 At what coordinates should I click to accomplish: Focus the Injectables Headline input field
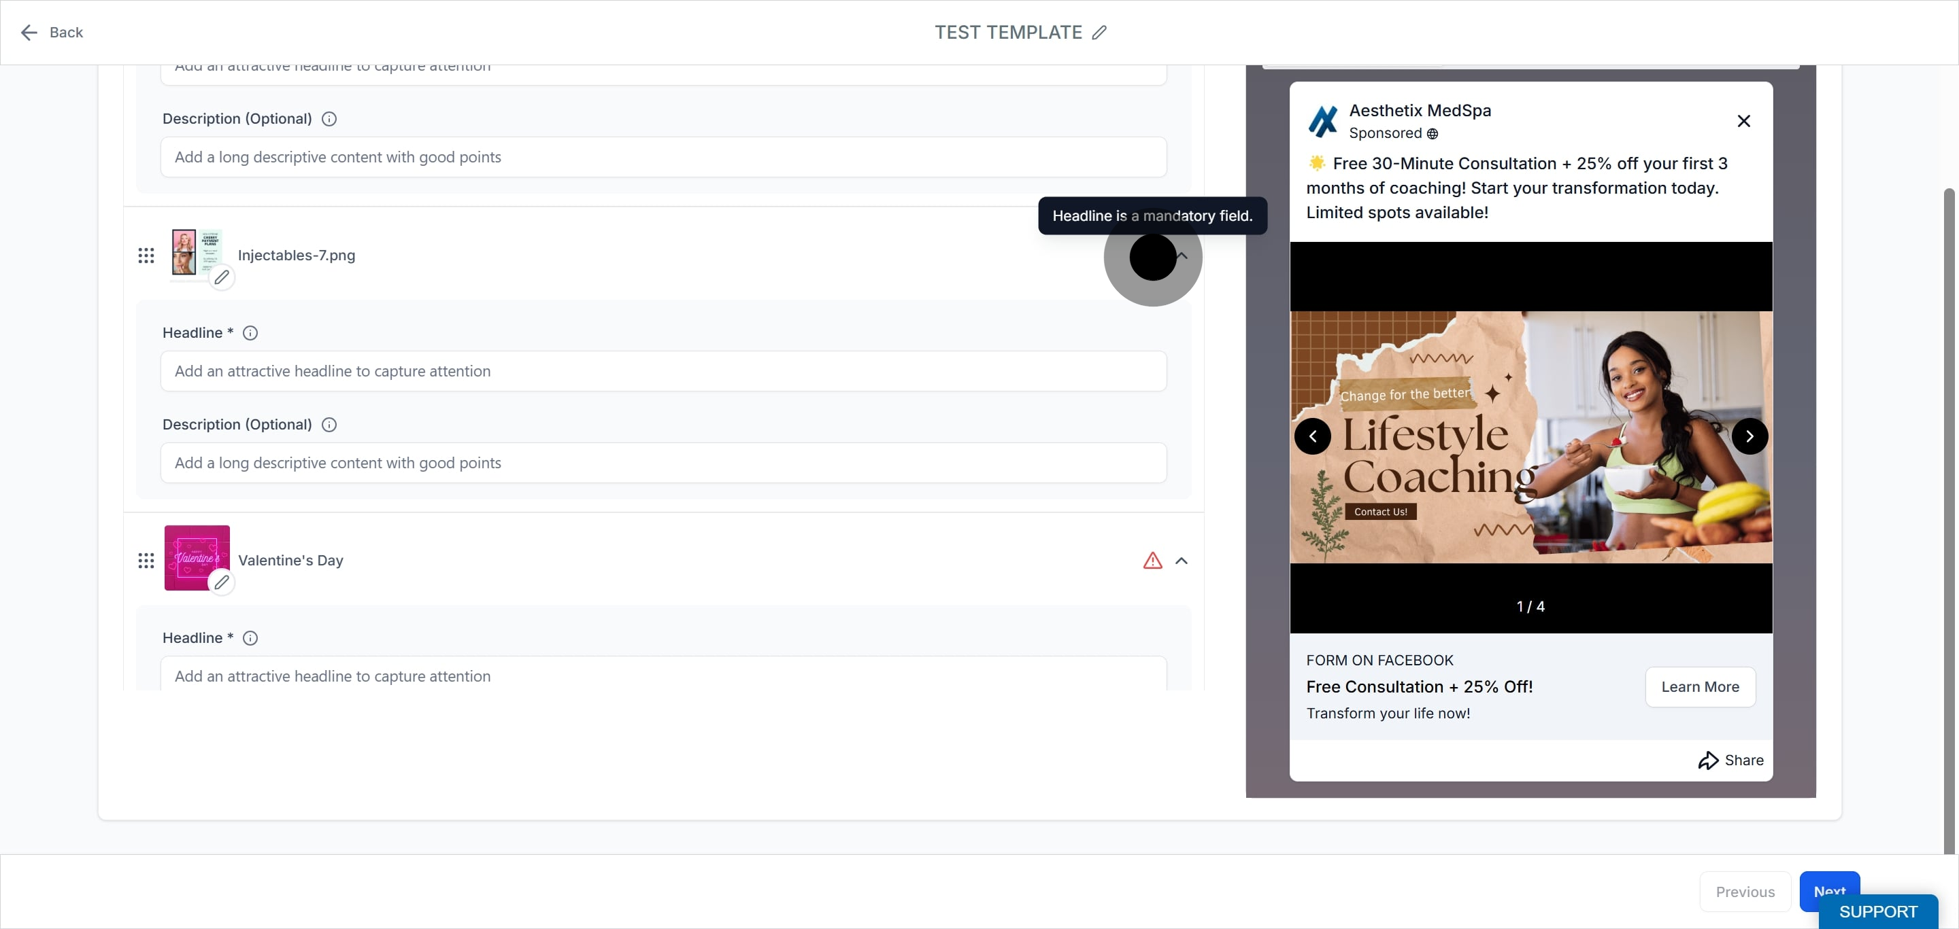click(663, 372)
